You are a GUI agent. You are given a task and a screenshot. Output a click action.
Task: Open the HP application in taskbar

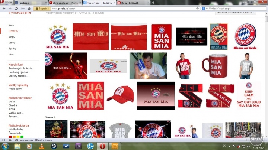click(x=54, y=146)
